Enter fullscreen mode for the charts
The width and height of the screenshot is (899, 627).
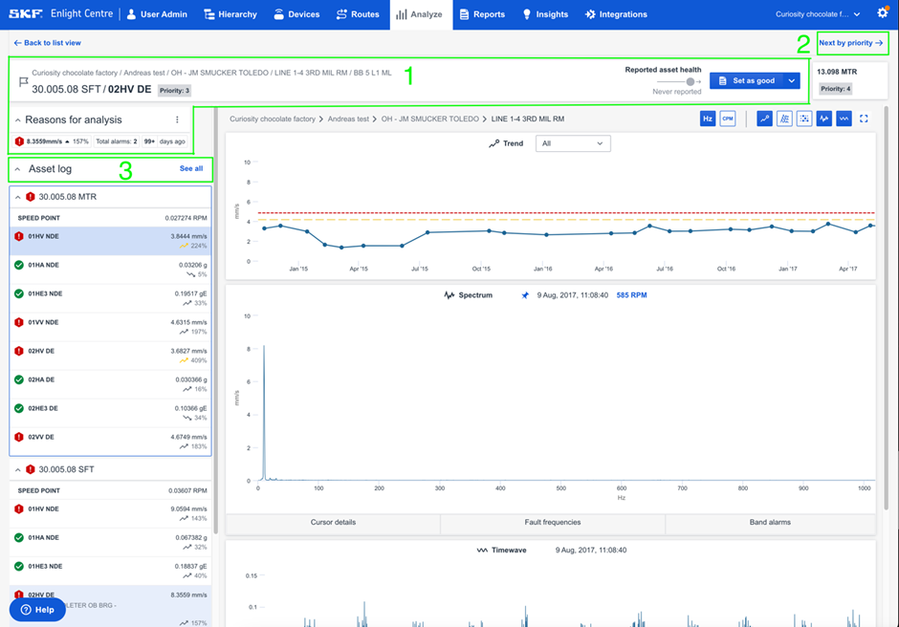point(865,119)
